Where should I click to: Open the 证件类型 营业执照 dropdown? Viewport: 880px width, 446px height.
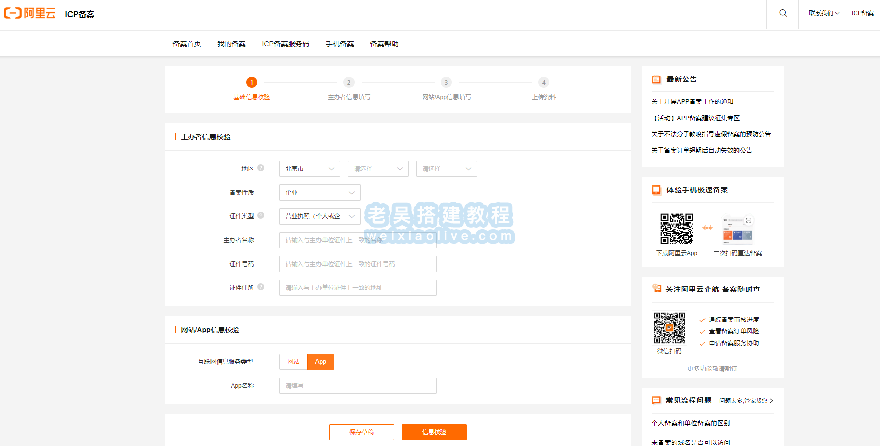(320, 216)
